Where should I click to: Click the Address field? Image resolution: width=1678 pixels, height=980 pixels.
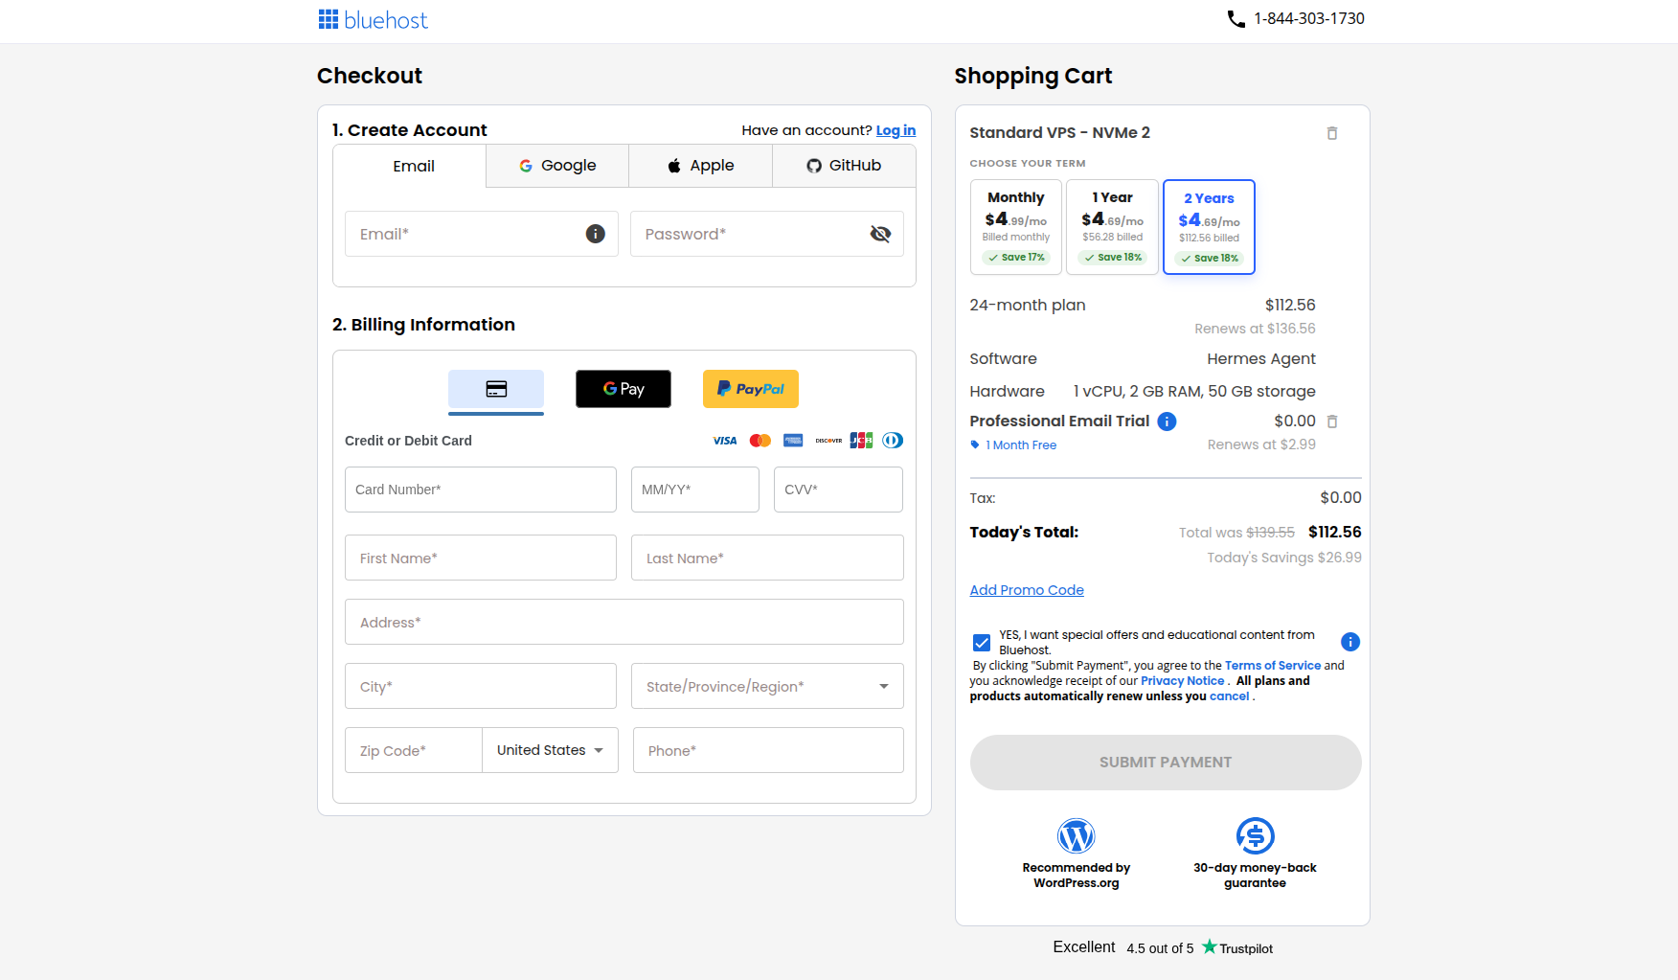pyautogui.click(x=624, y=622)
